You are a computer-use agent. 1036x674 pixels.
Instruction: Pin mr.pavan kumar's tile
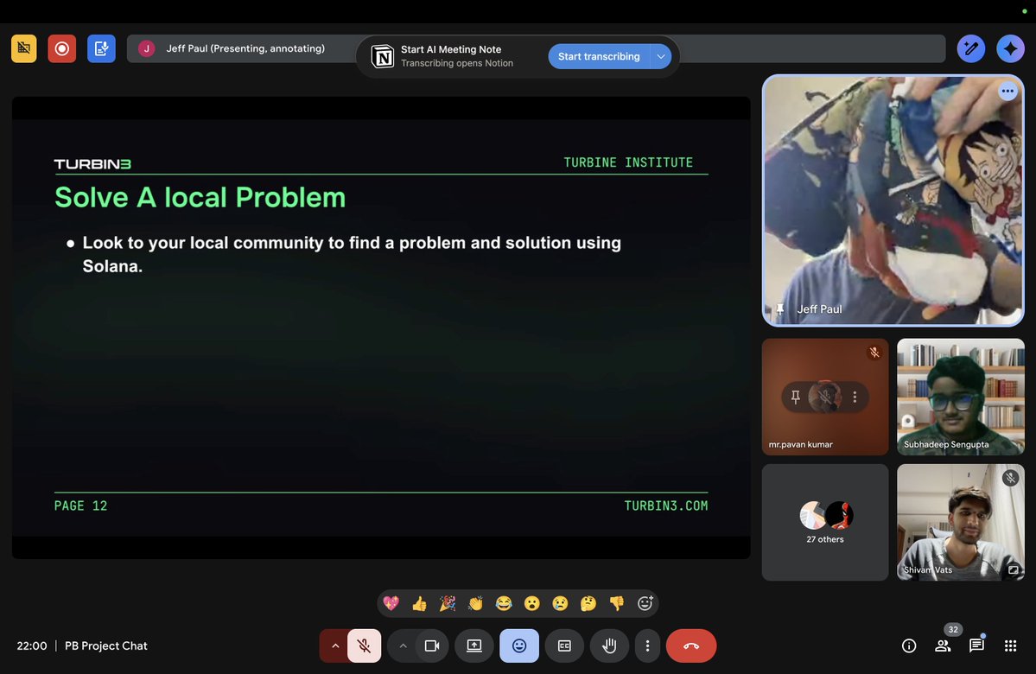click(x=796, y=397)
